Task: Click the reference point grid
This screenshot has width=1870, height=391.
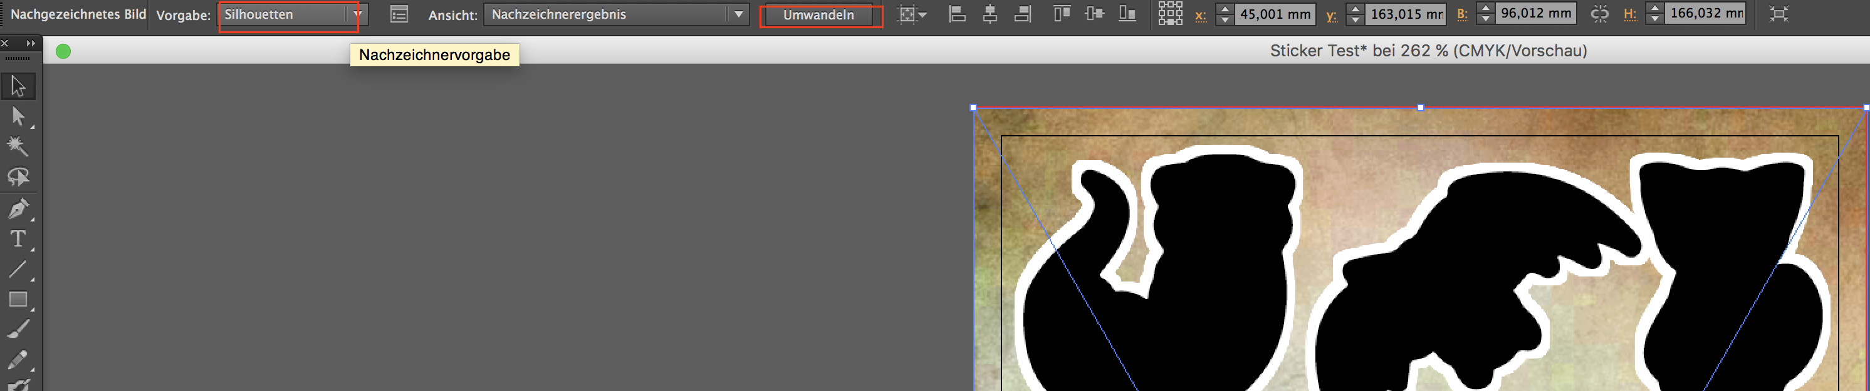Action: 1169,13
